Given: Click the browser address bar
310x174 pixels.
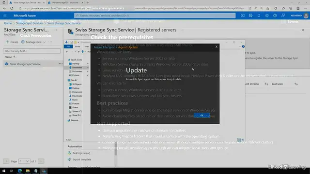Looking at the screenshot, I should pos(132,8).
